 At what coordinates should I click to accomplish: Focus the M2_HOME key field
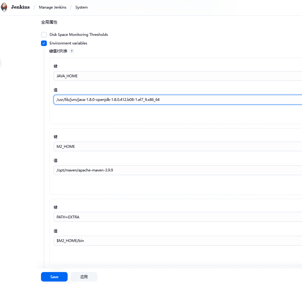(x=177, y=147)
